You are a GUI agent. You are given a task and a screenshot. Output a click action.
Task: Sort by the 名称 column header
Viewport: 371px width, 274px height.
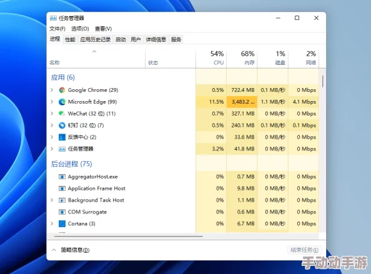tap(96, 58)
